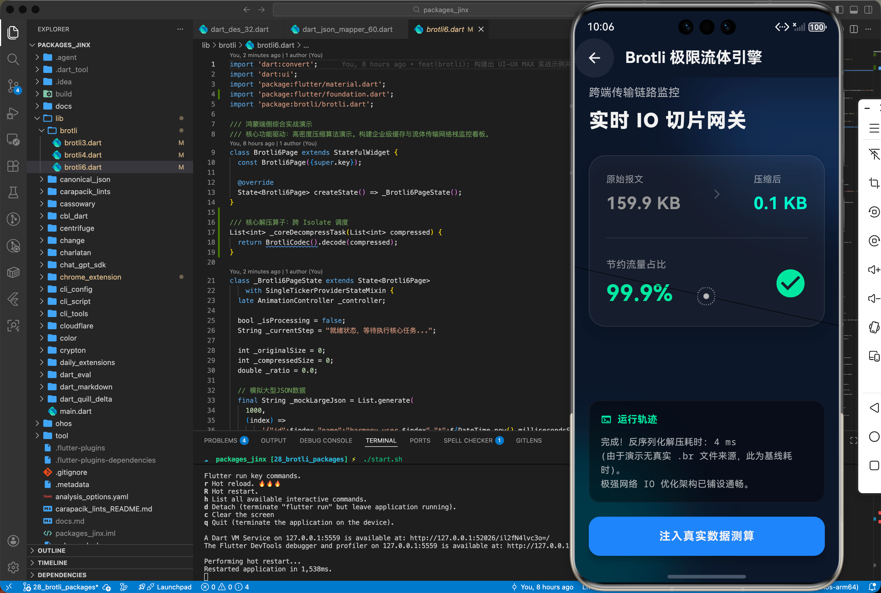Toggle the primary side bar layout button

[x=839, y=10]
